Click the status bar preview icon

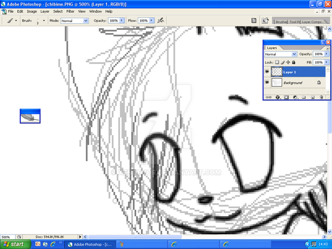click(x=19, y=237)
